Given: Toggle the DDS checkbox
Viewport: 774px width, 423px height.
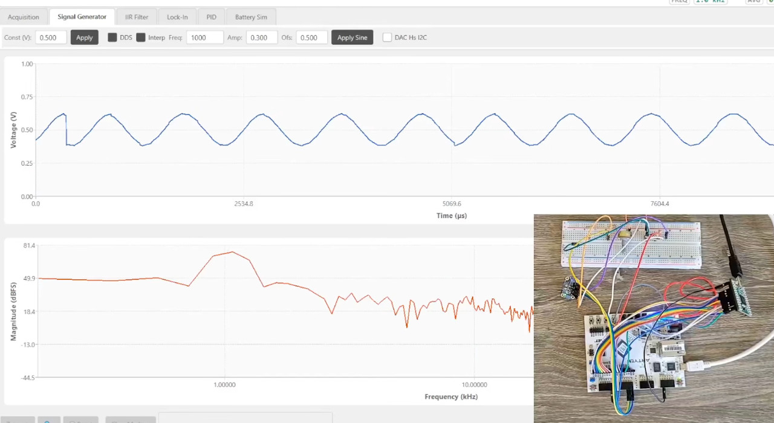Looking at the screenshot, I should tap(112, 37).
